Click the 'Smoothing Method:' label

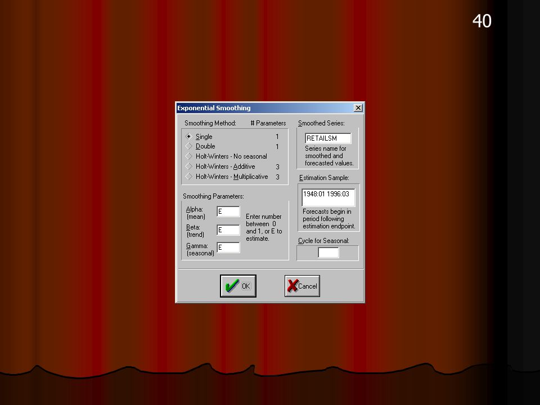pos(210,123)
